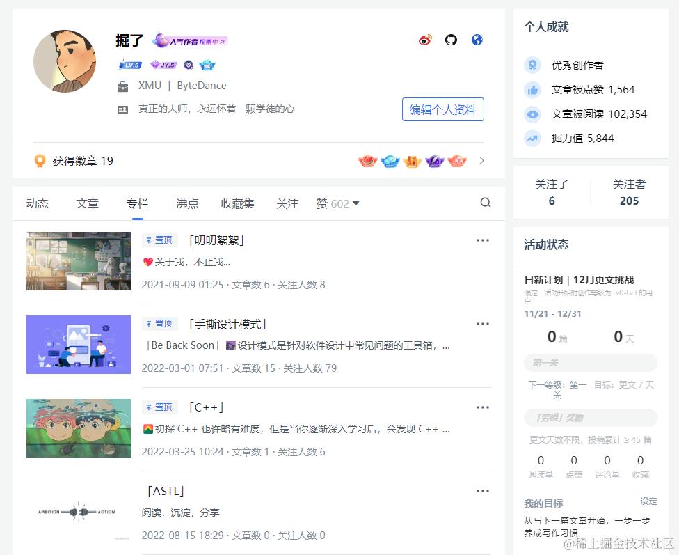Click the 第一关 progress bar

tap(591, 363)
